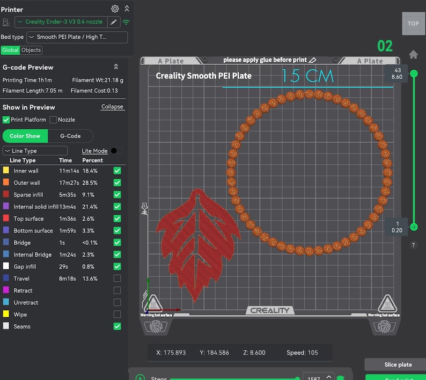
Task: Play the G-code steps animation
Action: (x=140, y=377)
